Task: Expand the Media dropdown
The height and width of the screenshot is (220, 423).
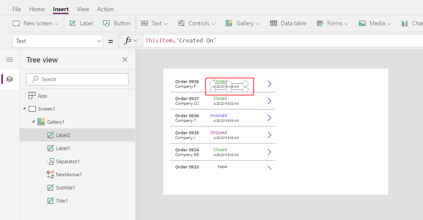Action: (375, 23)
